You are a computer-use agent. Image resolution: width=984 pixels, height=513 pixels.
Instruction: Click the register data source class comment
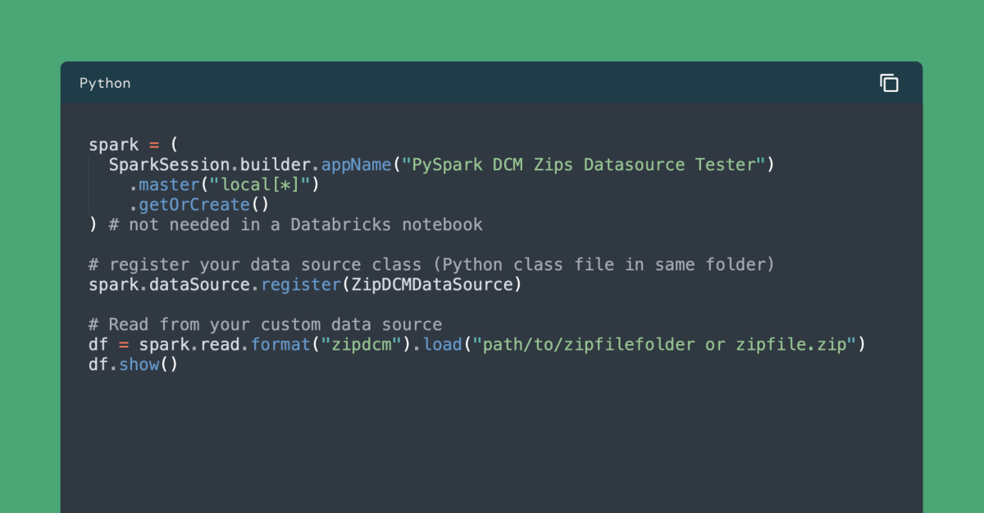coord(432,265)
